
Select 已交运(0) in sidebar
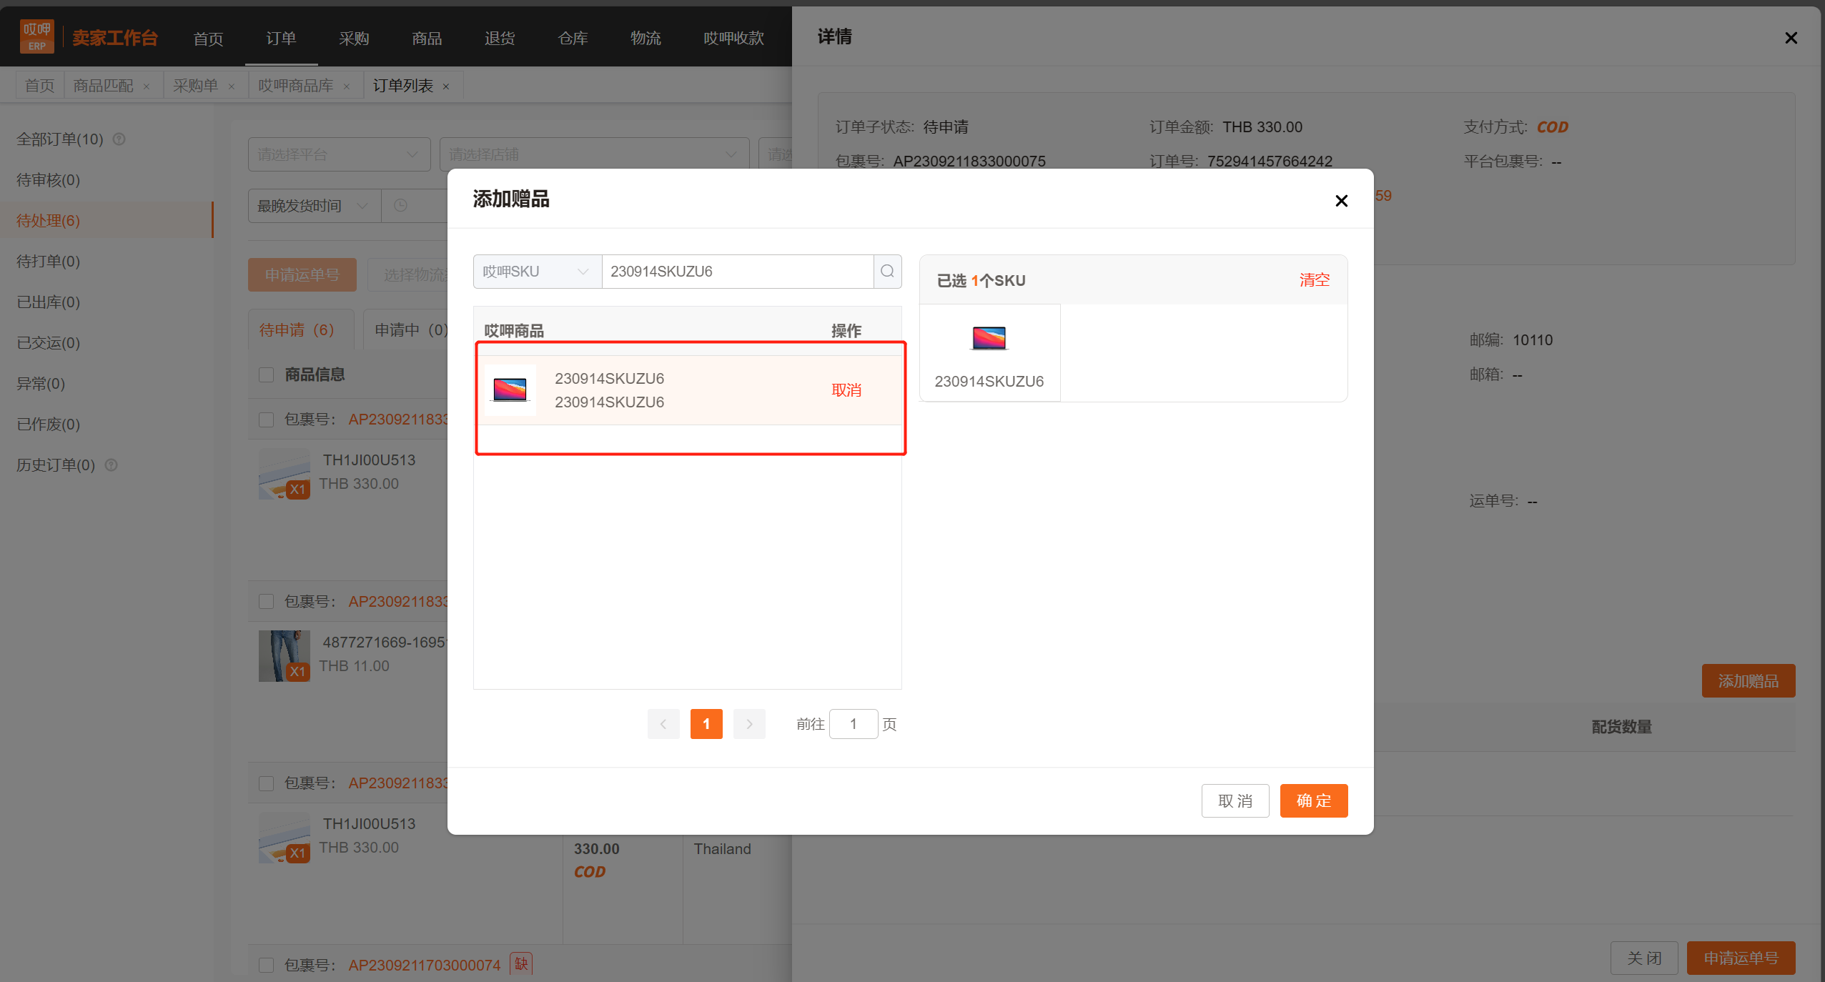(x=48, y=343)
